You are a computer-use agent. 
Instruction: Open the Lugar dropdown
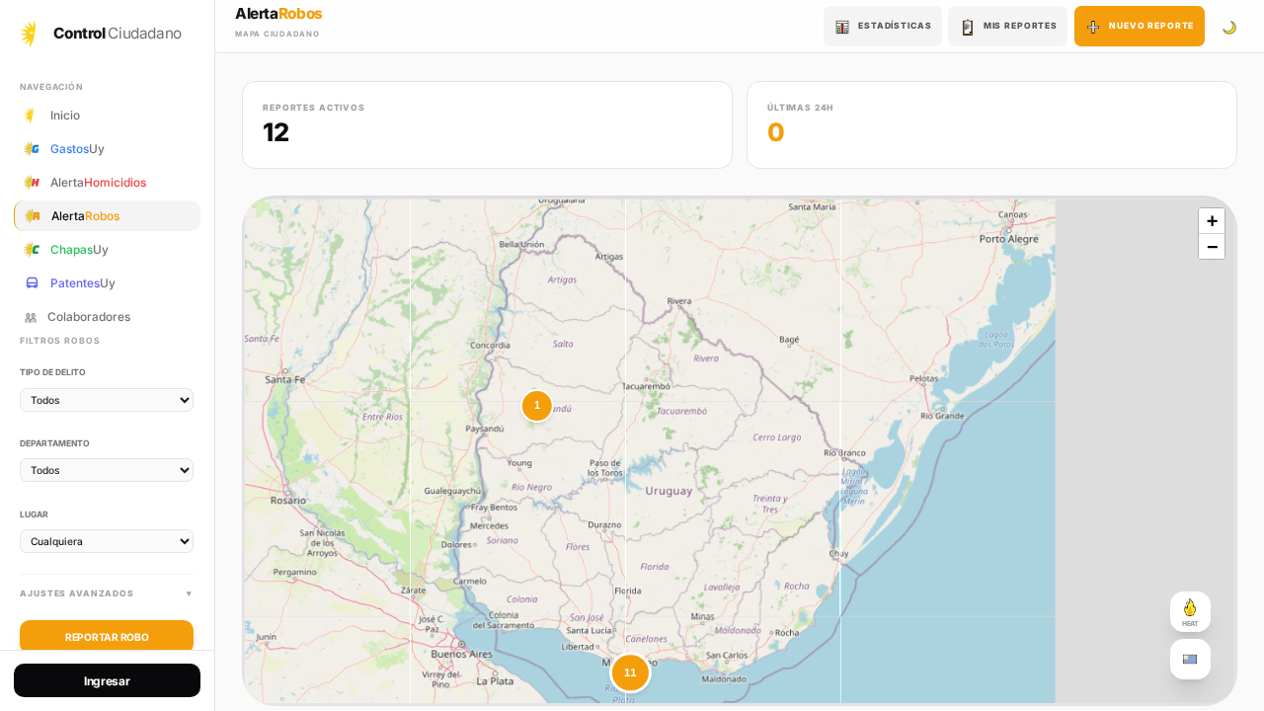(107, 541)
